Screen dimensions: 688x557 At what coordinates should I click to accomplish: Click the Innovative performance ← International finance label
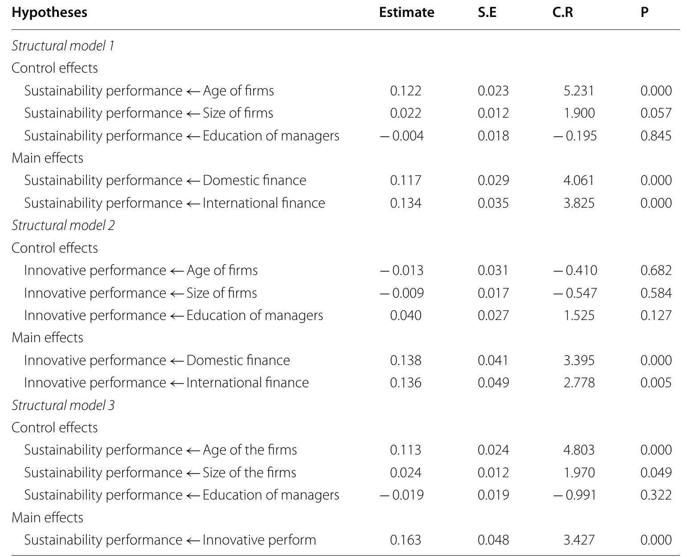pyautogui.click(x=166, y=383)
